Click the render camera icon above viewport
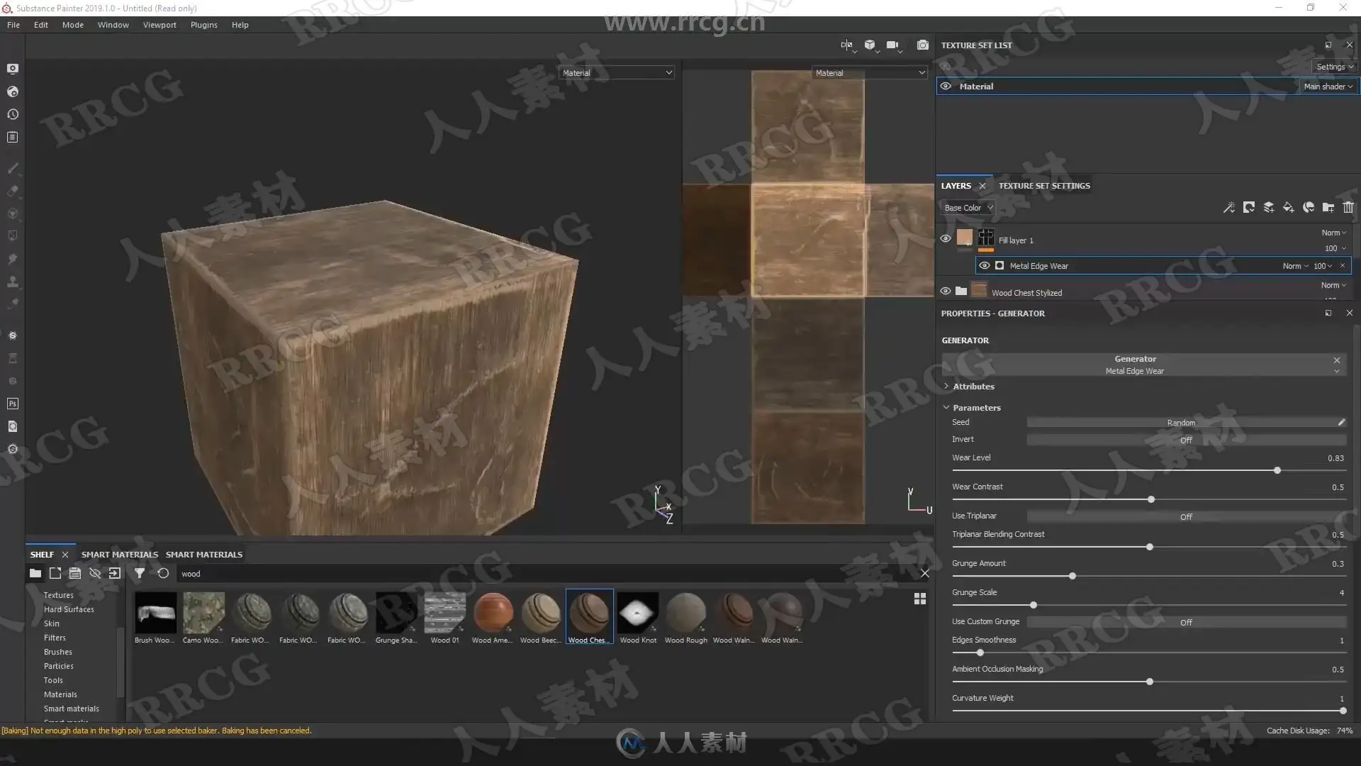 pyautogui.click(x=922, y=45)
